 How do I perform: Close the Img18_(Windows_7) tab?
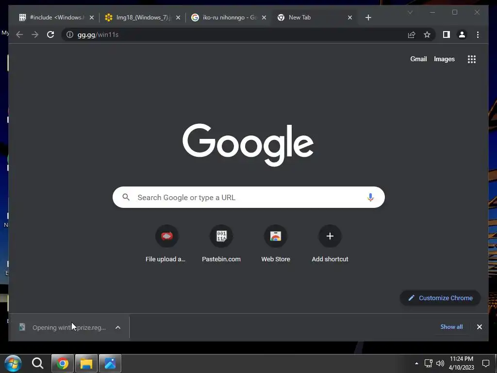tap(178, 17)
